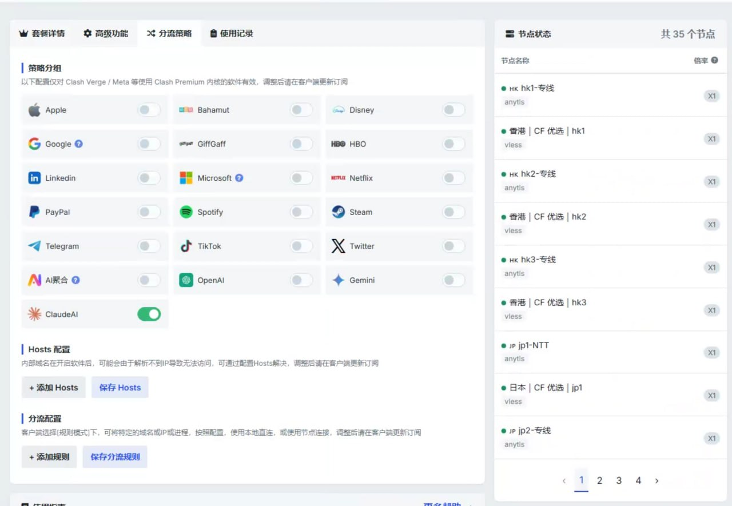The width and height of the screenshot is (732, 506).
Task: Switch on the Telegram toggle
Action: (149, 246)
